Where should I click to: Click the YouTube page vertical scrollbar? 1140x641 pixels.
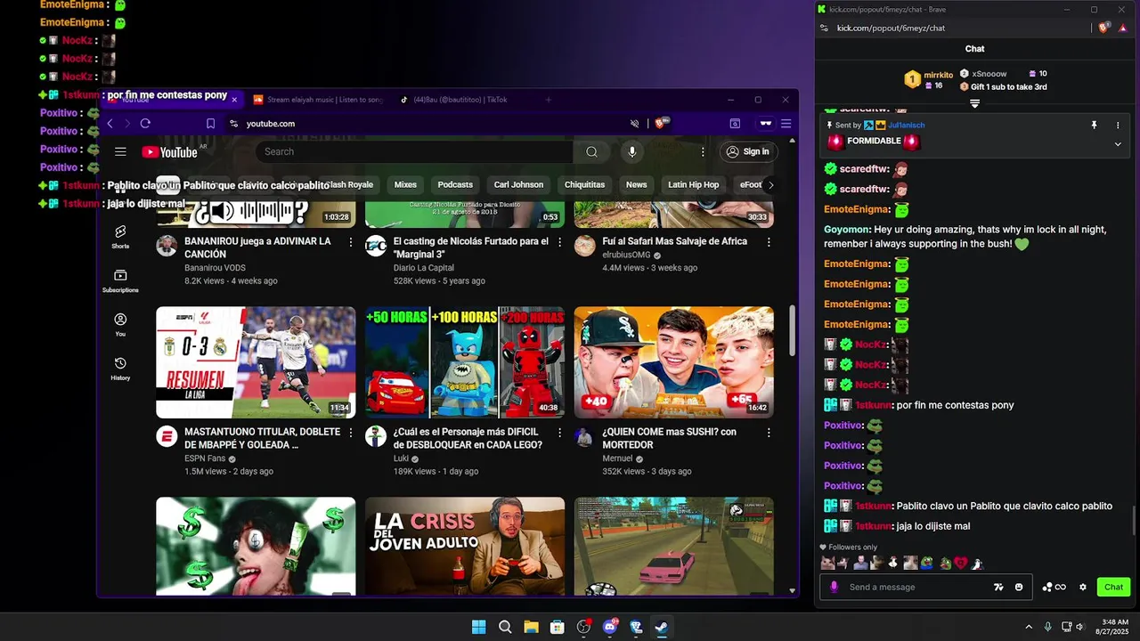pos(793,329)
